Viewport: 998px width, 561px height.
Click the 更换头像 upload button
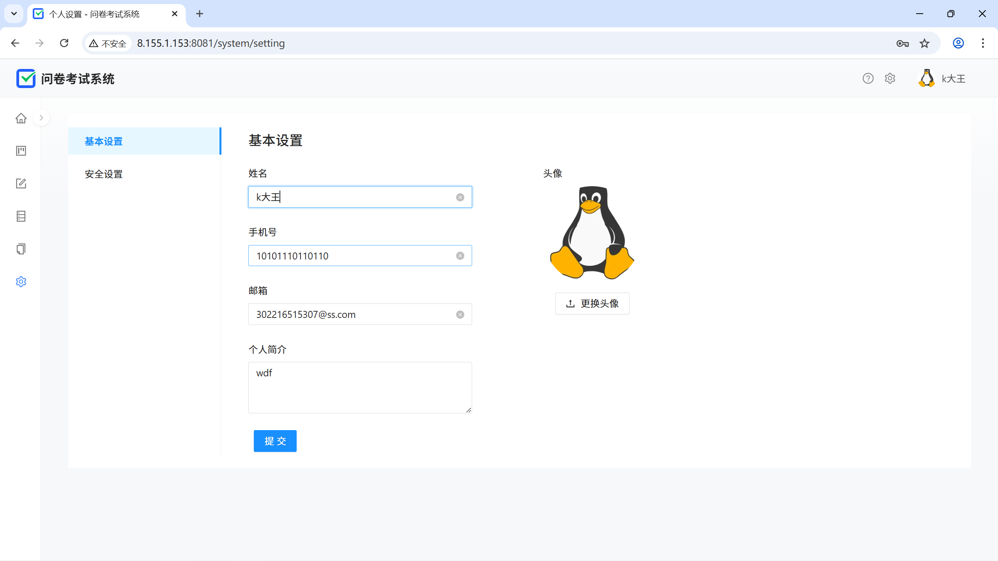[592, 303]
